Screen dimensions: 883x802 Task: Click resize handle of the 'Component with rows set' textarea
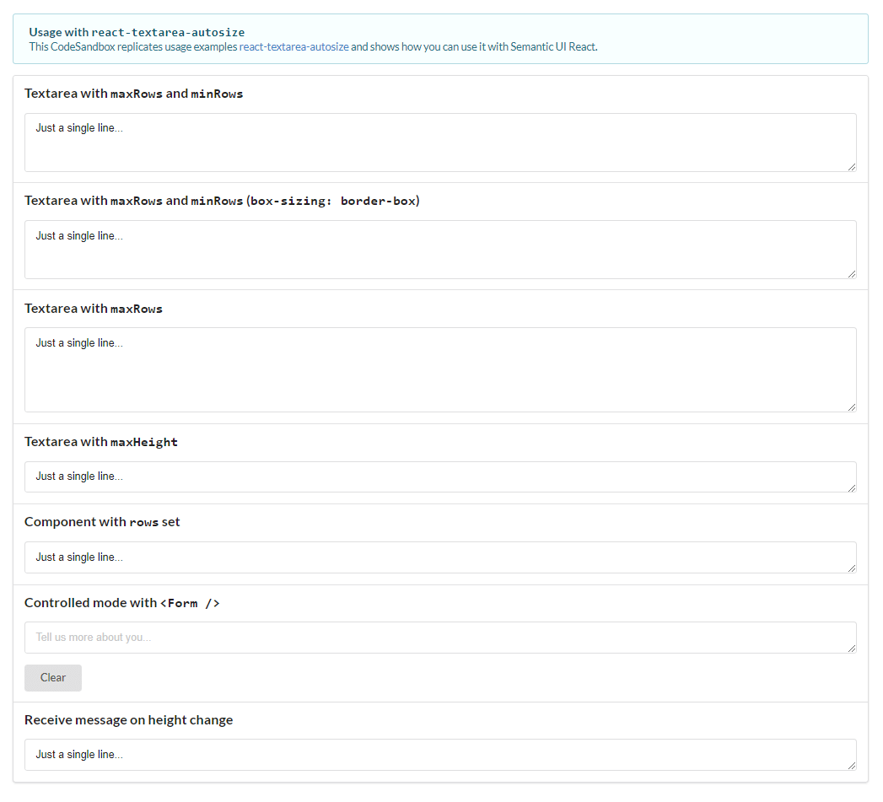[852, 568]
